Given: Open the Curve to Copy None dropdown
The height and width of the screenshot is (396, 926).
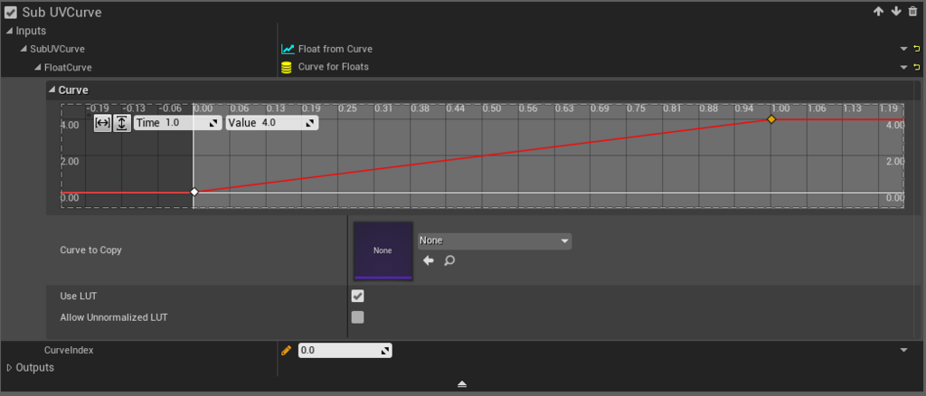Looking at the screenshot, I should coord(495,240).
